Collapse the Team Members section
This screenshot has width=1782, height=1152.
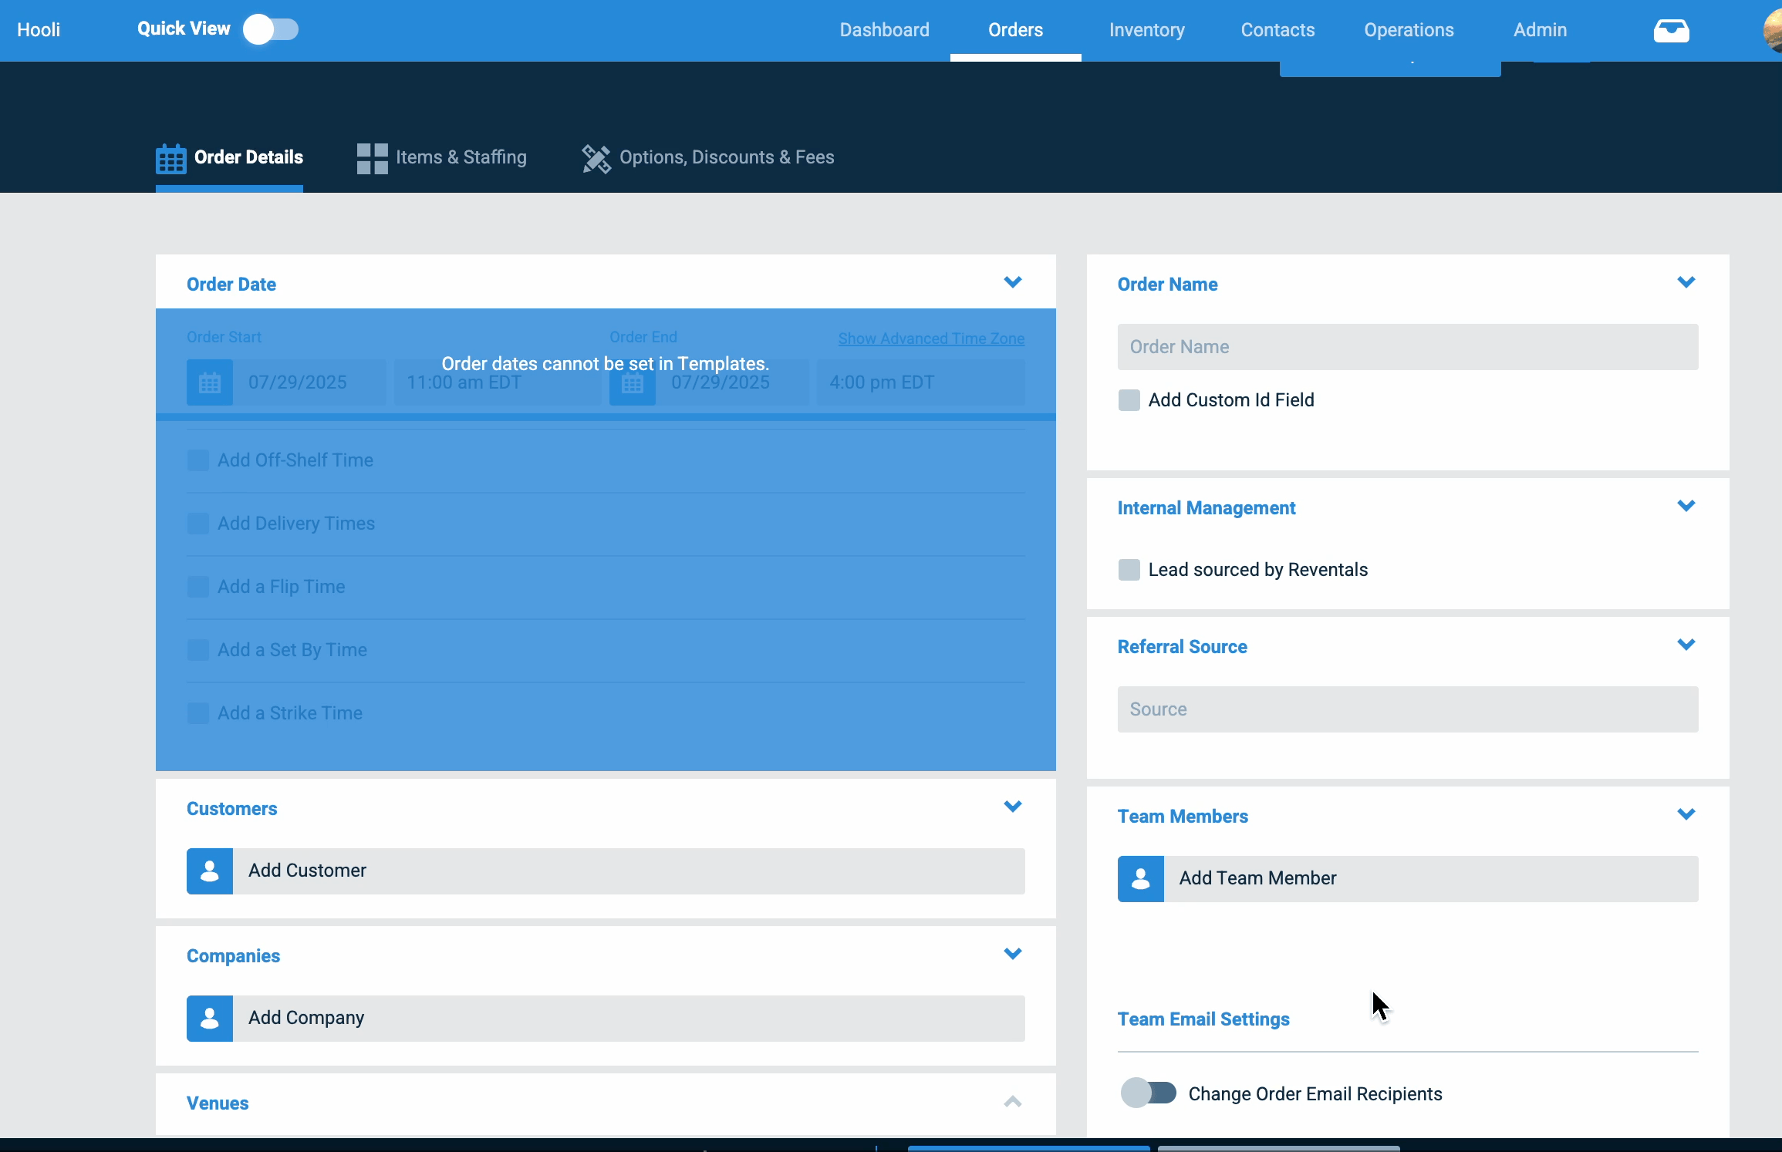point(1686,814)
